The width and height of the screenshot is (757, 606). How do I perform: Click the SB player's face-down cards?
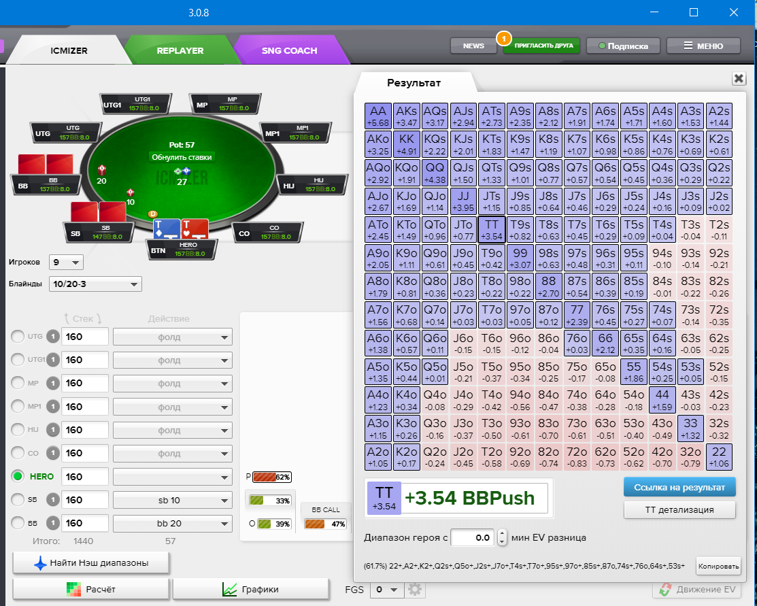pyautogui.click(x=99, y=212)
